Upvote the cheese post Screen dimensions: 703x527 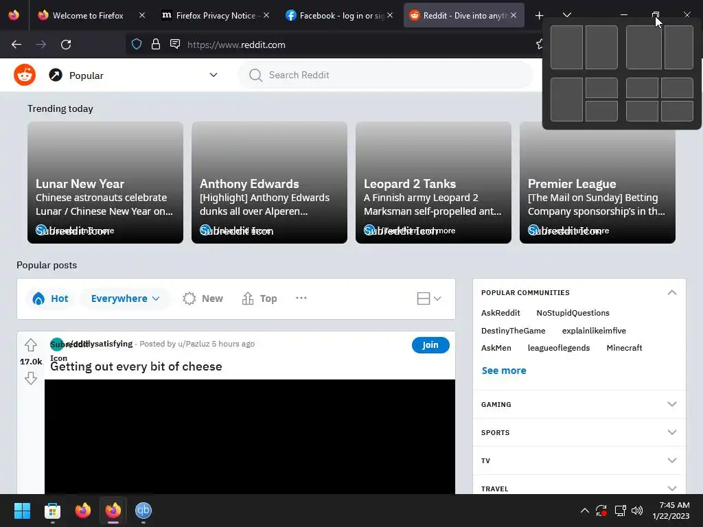(x=31, y=345)
